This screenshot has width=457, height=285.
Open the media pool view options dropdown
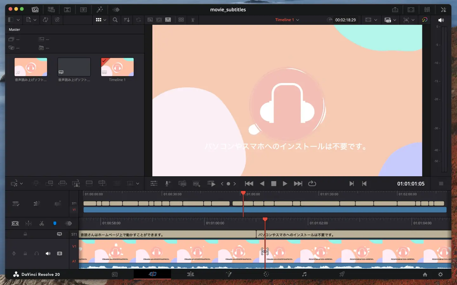click(105, 20)
